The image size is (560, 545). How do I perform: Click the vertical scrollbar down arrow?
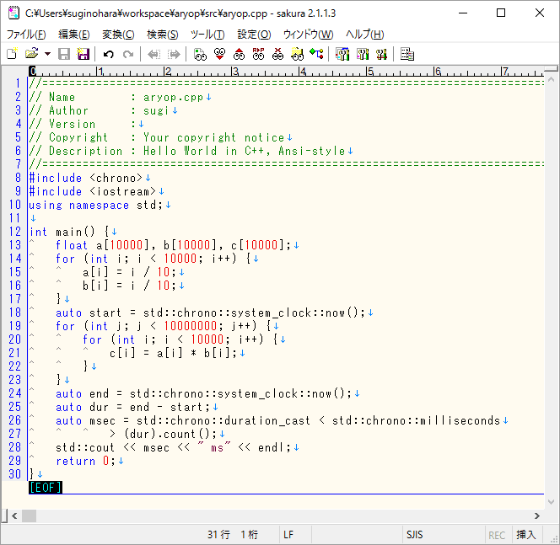pos(551,501)
